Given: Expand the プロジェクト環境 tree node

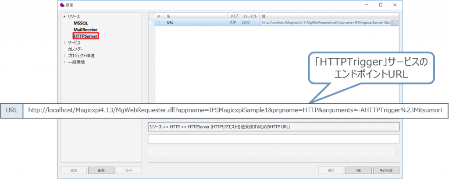Looking at the screenshot, I should coord(64,56).
